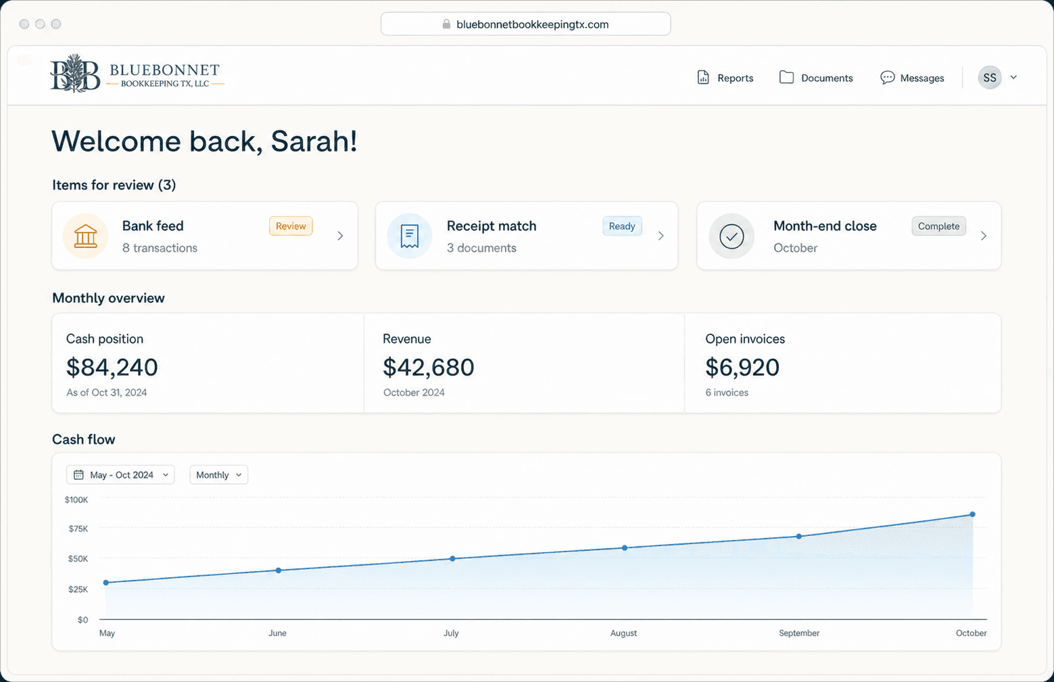The height and width of the screenshot is (682, 1054).
Task: Click the September data point on chart
Action: (x=799, y=537)
